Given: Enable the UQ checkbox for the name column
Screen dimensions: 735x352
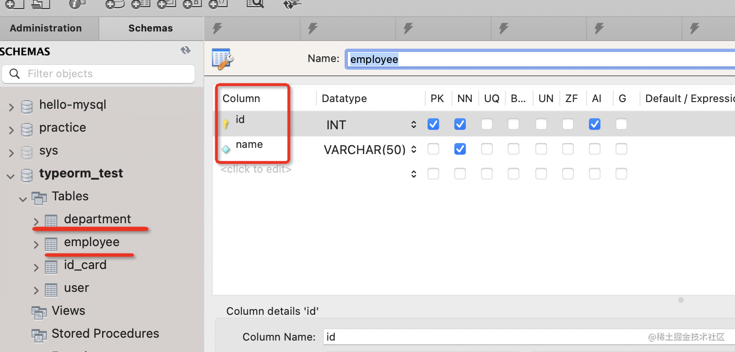Looking at the screenshot, I should pyautogui.click(x=487, y=149).
